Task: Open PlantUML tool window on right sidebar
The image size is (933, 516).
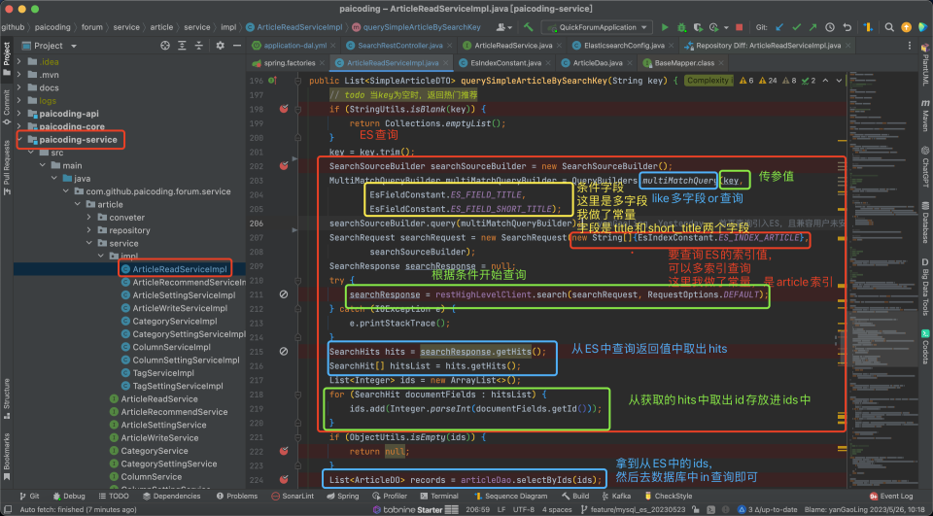Action: click(925, 65)
